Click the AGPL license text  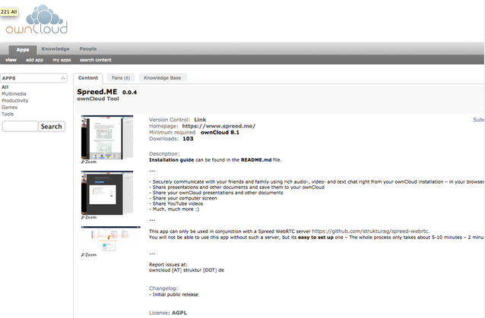[179, 313]
